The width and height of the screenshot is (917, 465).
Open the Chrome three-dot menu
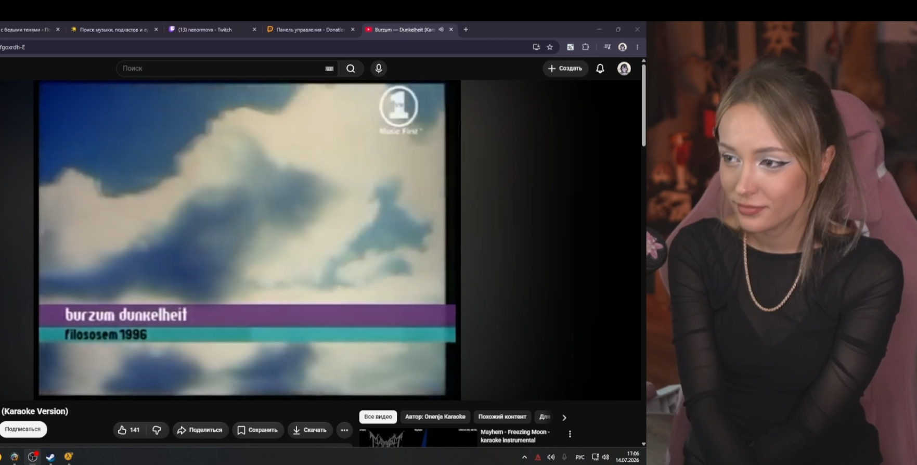[x=637, y=47]
